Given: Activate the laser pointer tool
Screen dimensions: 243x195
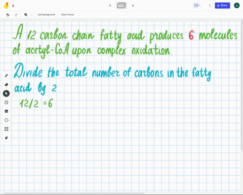Looking at the screenshot, I should point(7,138).
